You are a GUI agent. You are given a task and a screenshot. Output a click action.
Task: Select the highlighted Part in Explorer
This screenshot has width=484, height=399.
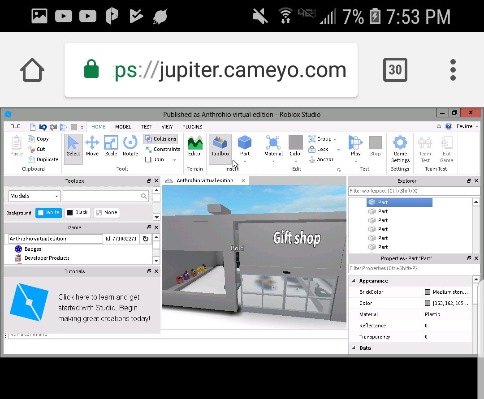point(399,202)
